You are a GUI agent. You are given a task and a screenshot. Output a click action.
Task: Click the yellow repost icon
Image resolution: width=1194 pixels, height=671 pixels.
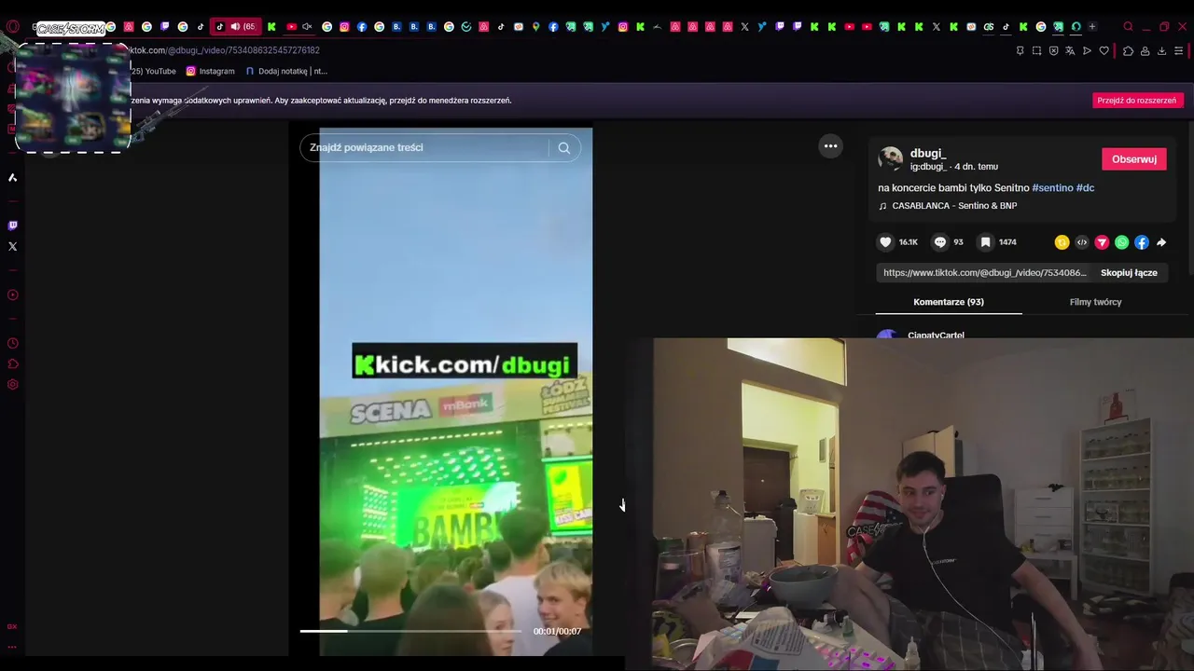1062,242
